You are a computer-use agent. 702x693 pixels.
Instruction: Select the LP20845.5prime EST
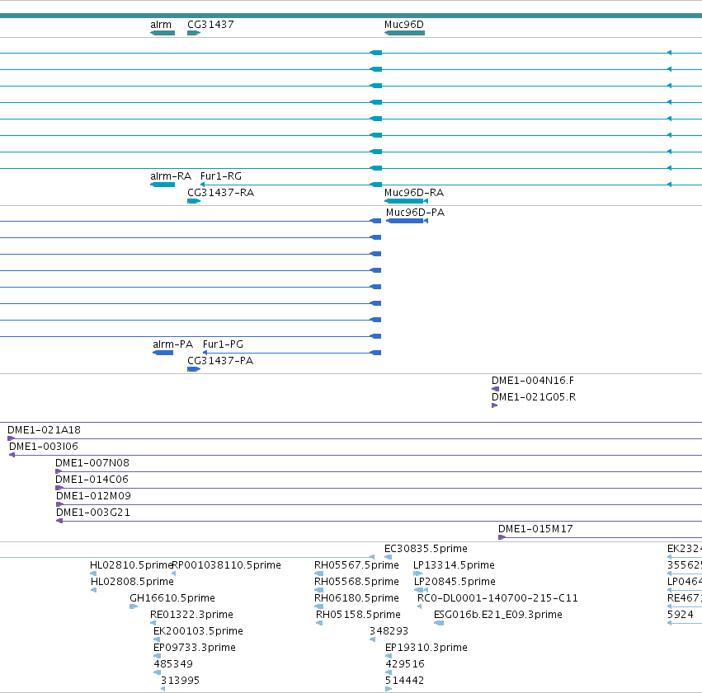pos(422,590)
